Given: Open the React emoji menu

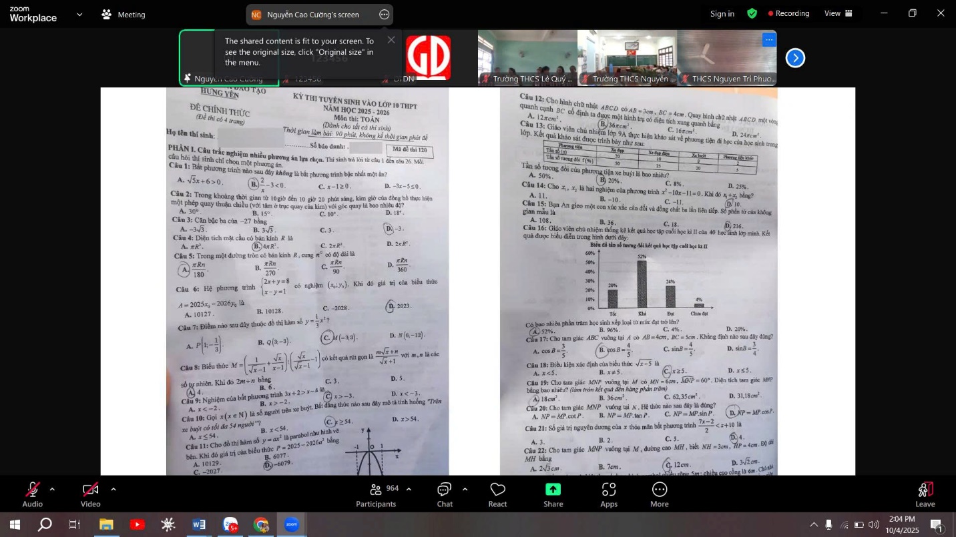Looking at the screenshot, I should click(497, 494).
